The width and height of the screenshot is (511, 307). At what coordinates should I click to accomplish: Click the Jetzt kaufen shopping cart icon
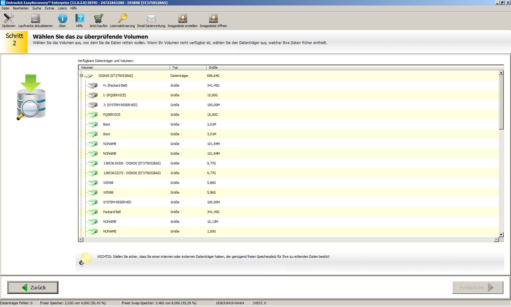[98, 19]
